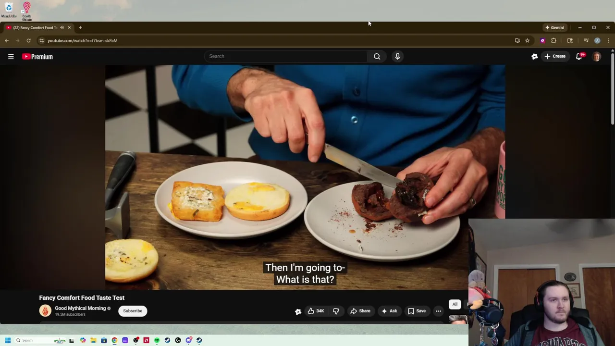Open Chrome three-dot menu

(x=608, y=41)
